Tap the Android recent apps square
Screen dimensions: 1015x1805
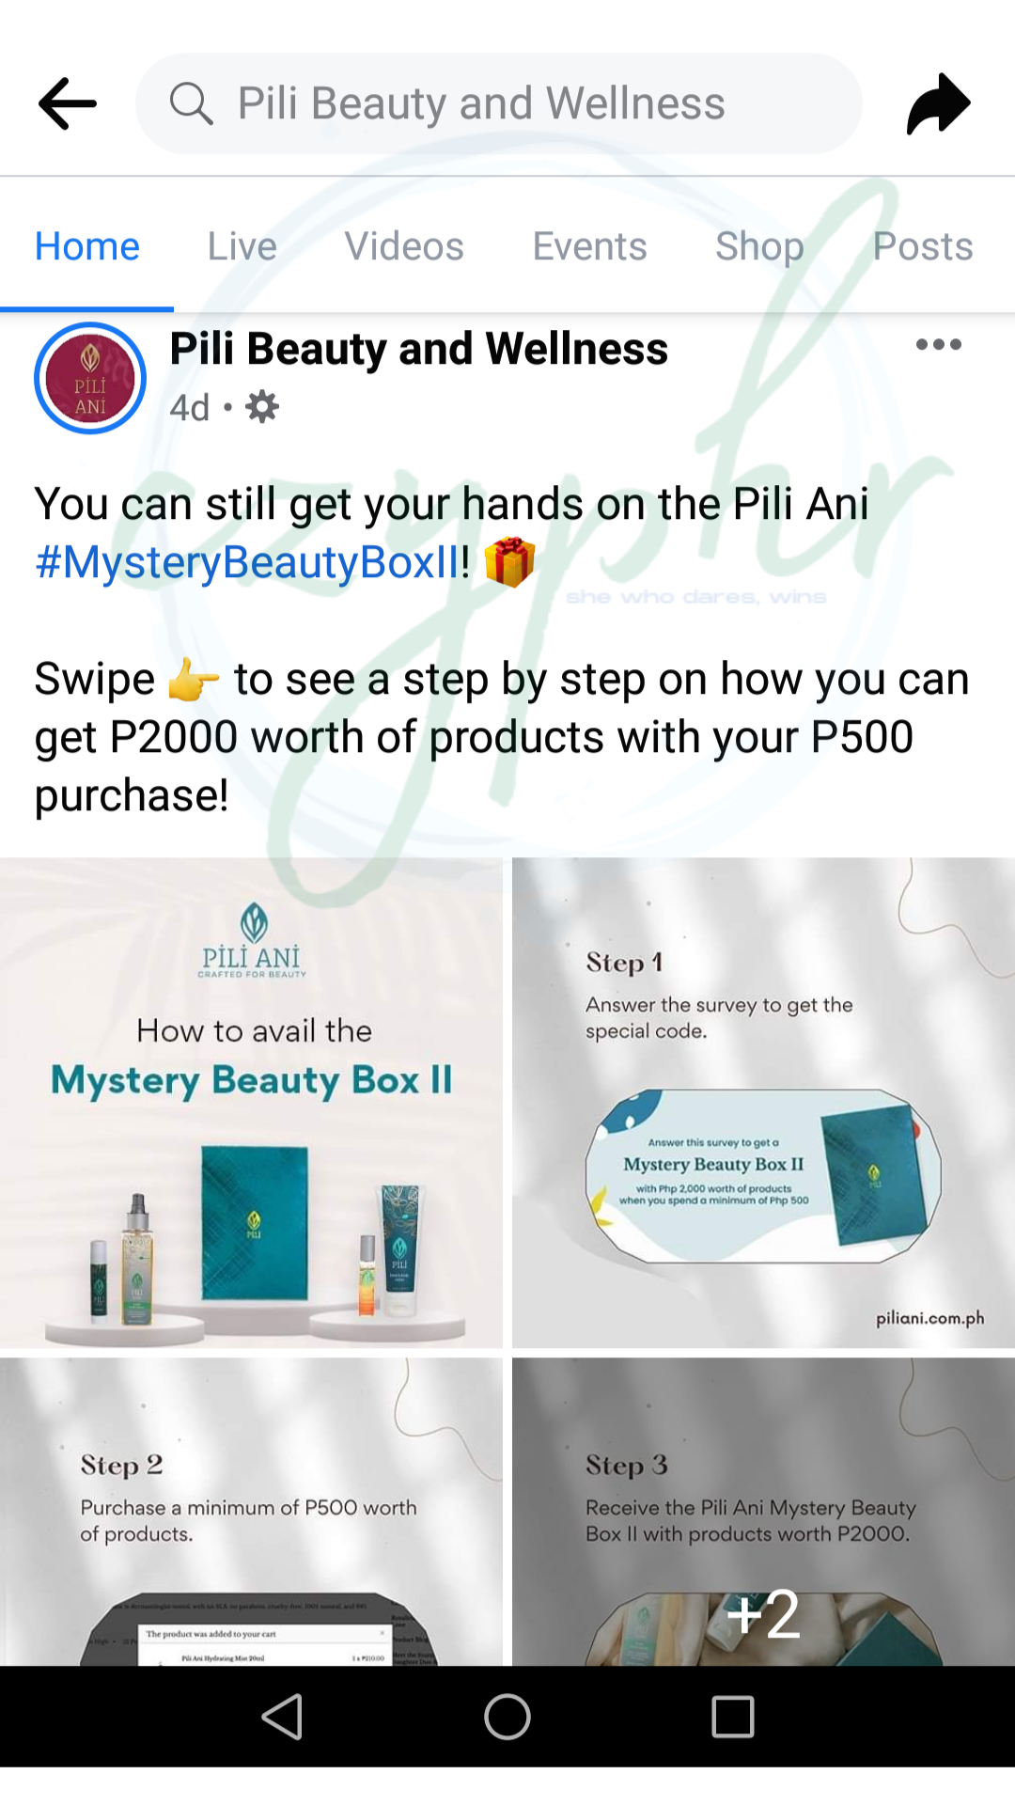[733, 1717]
